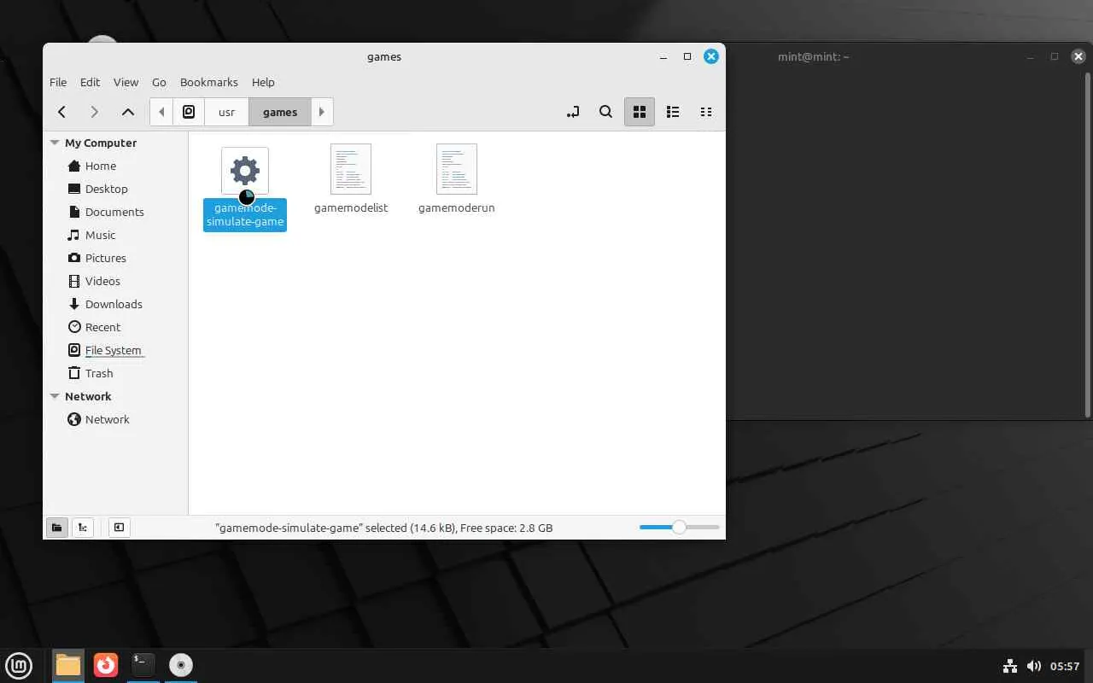Open the network tray icon
This screenshot has width=1093, height=683.
tap(1009, 666)
